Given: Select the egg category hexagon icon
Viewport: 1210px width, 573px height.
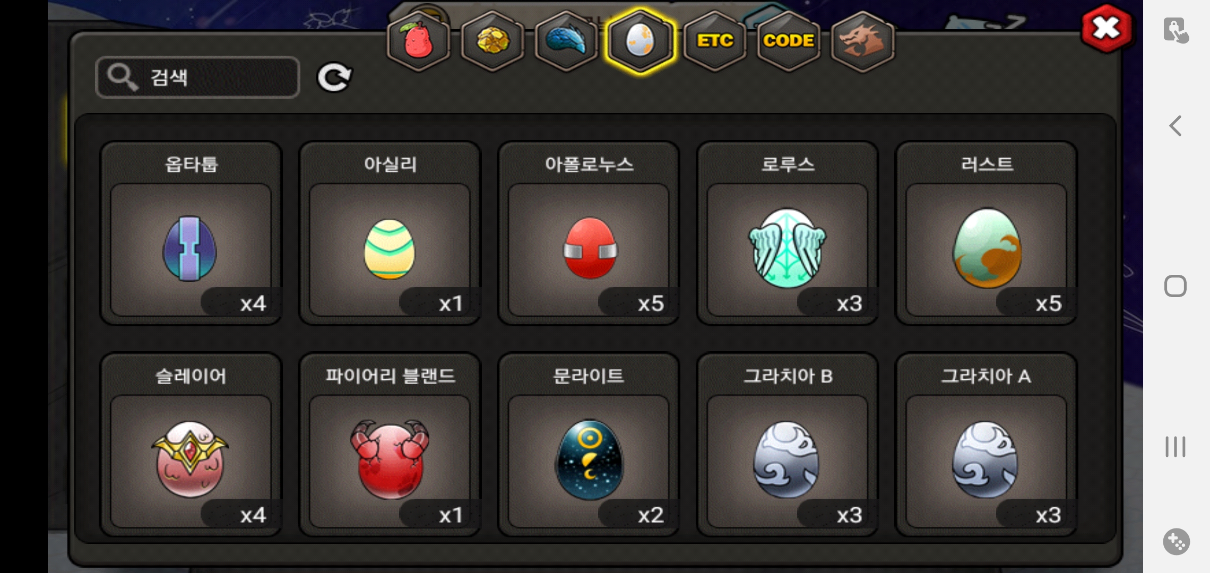Looking at the screenshot, I should [641, 41].
